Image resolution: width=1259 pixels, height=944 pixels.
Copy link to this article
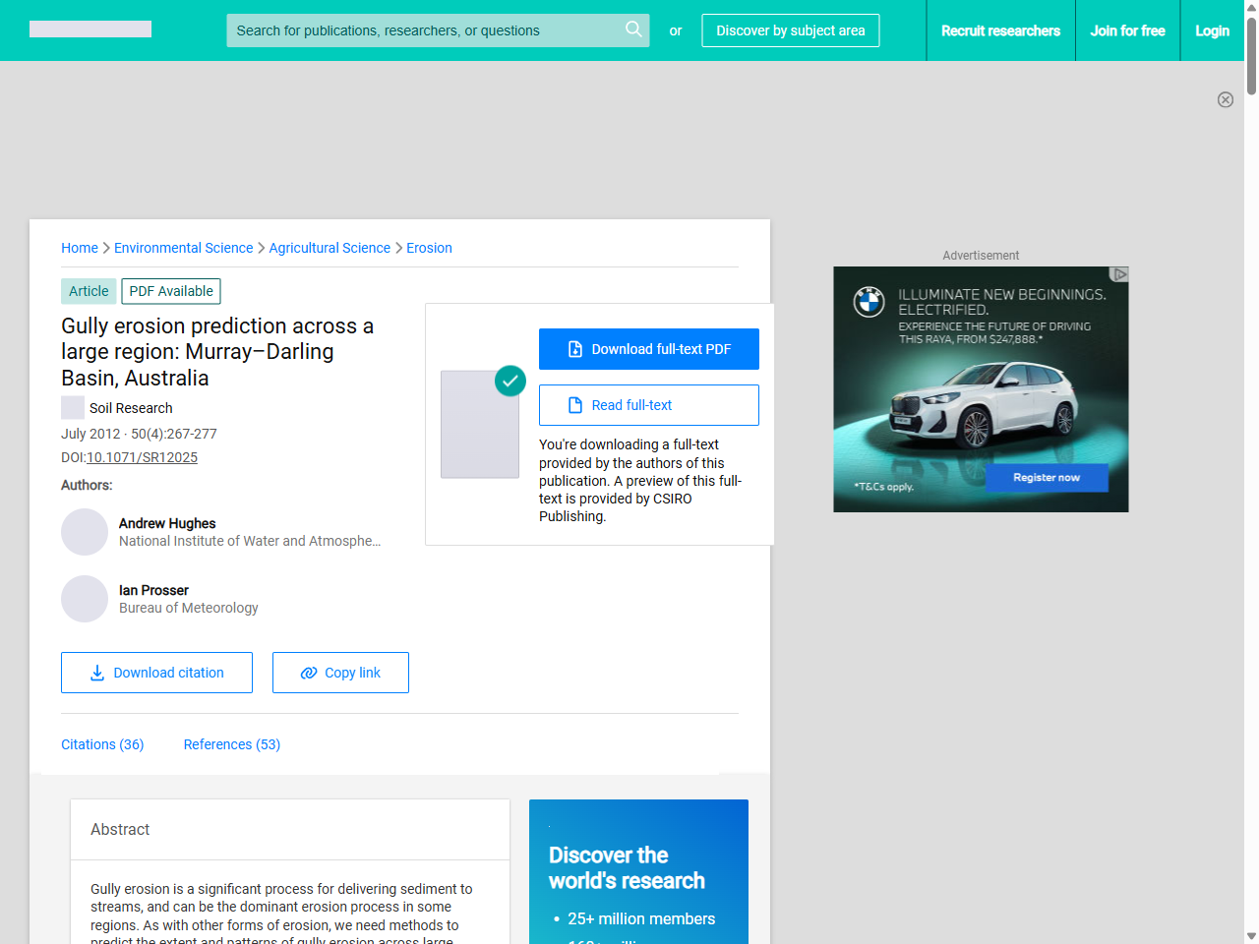tap(340, 673)
